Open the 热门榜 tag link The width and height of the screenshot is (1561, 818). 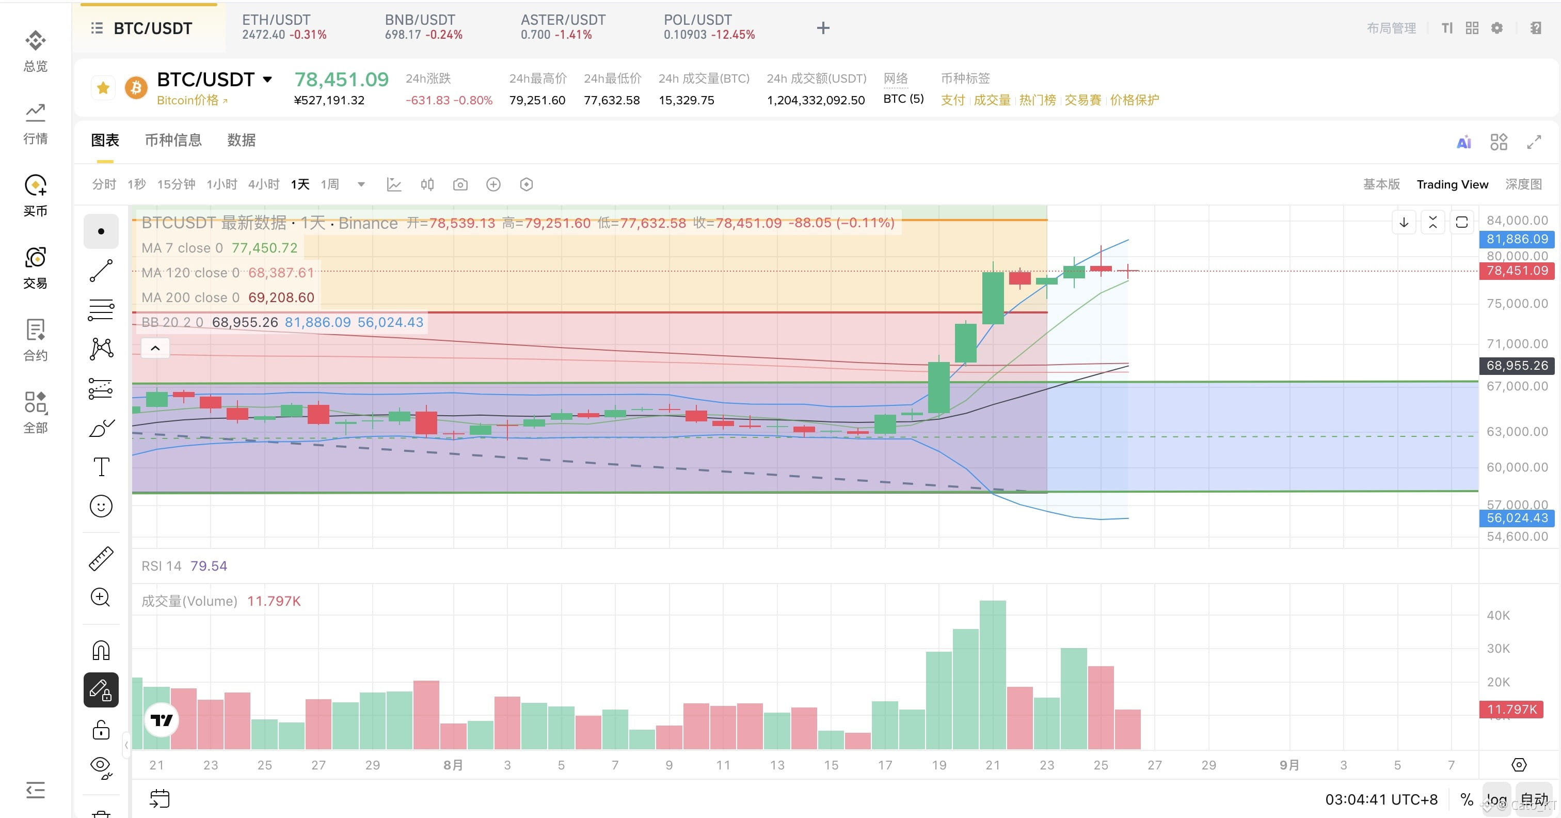click(x=1038, y=100)
